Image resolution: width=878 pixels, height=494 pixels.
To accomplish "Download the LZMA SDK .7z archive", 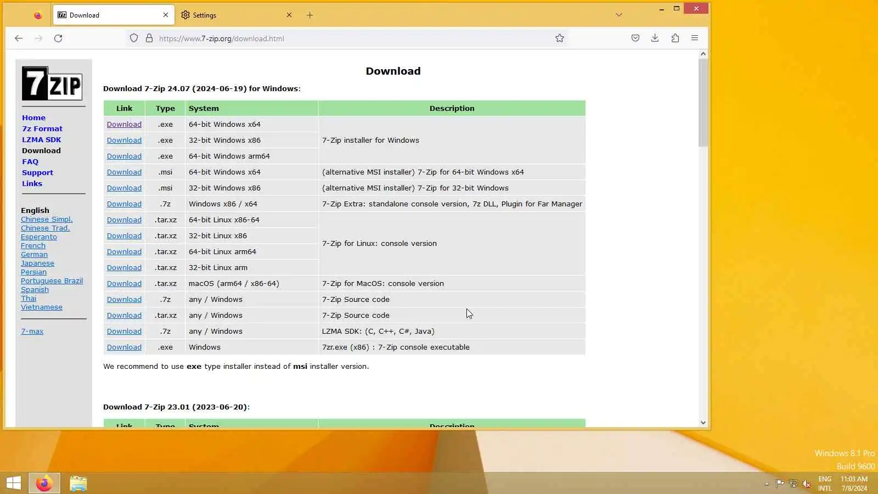I will pyautogui.click(x=124, y=332).
